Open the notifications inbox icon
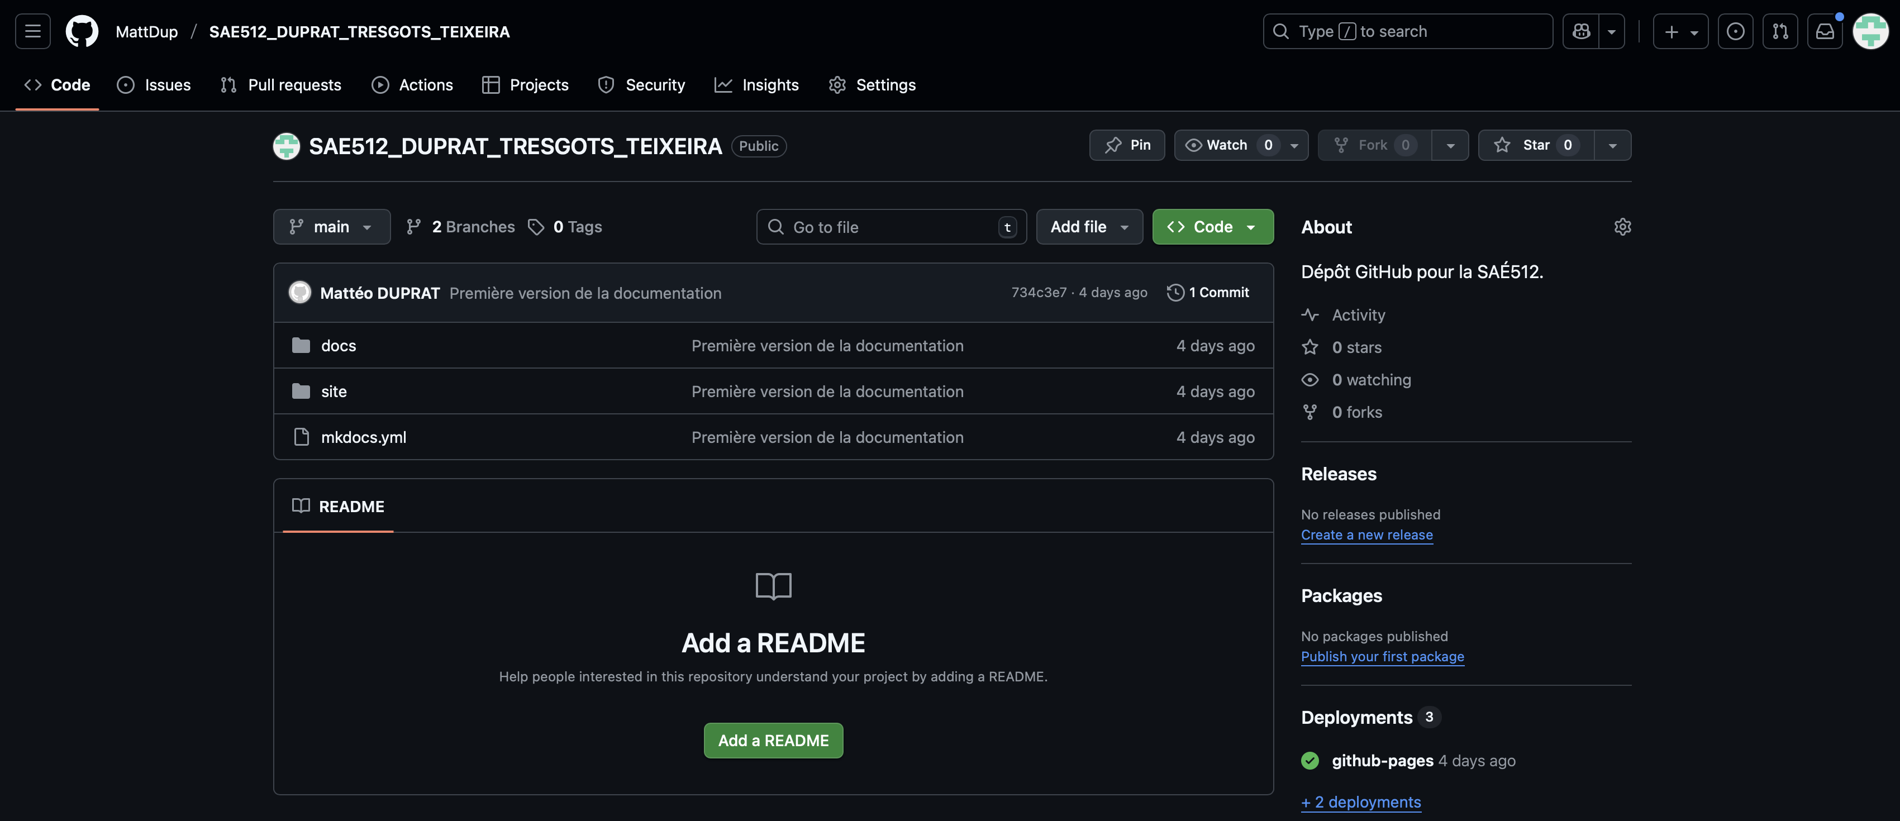The image size is (1900, 821). click(1826, 31)
